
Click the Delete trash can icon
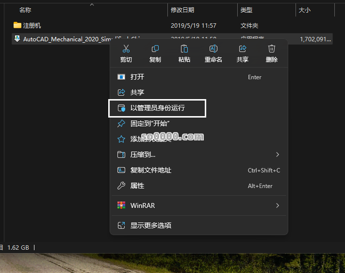pyautogui.click(x=272, y=49)
